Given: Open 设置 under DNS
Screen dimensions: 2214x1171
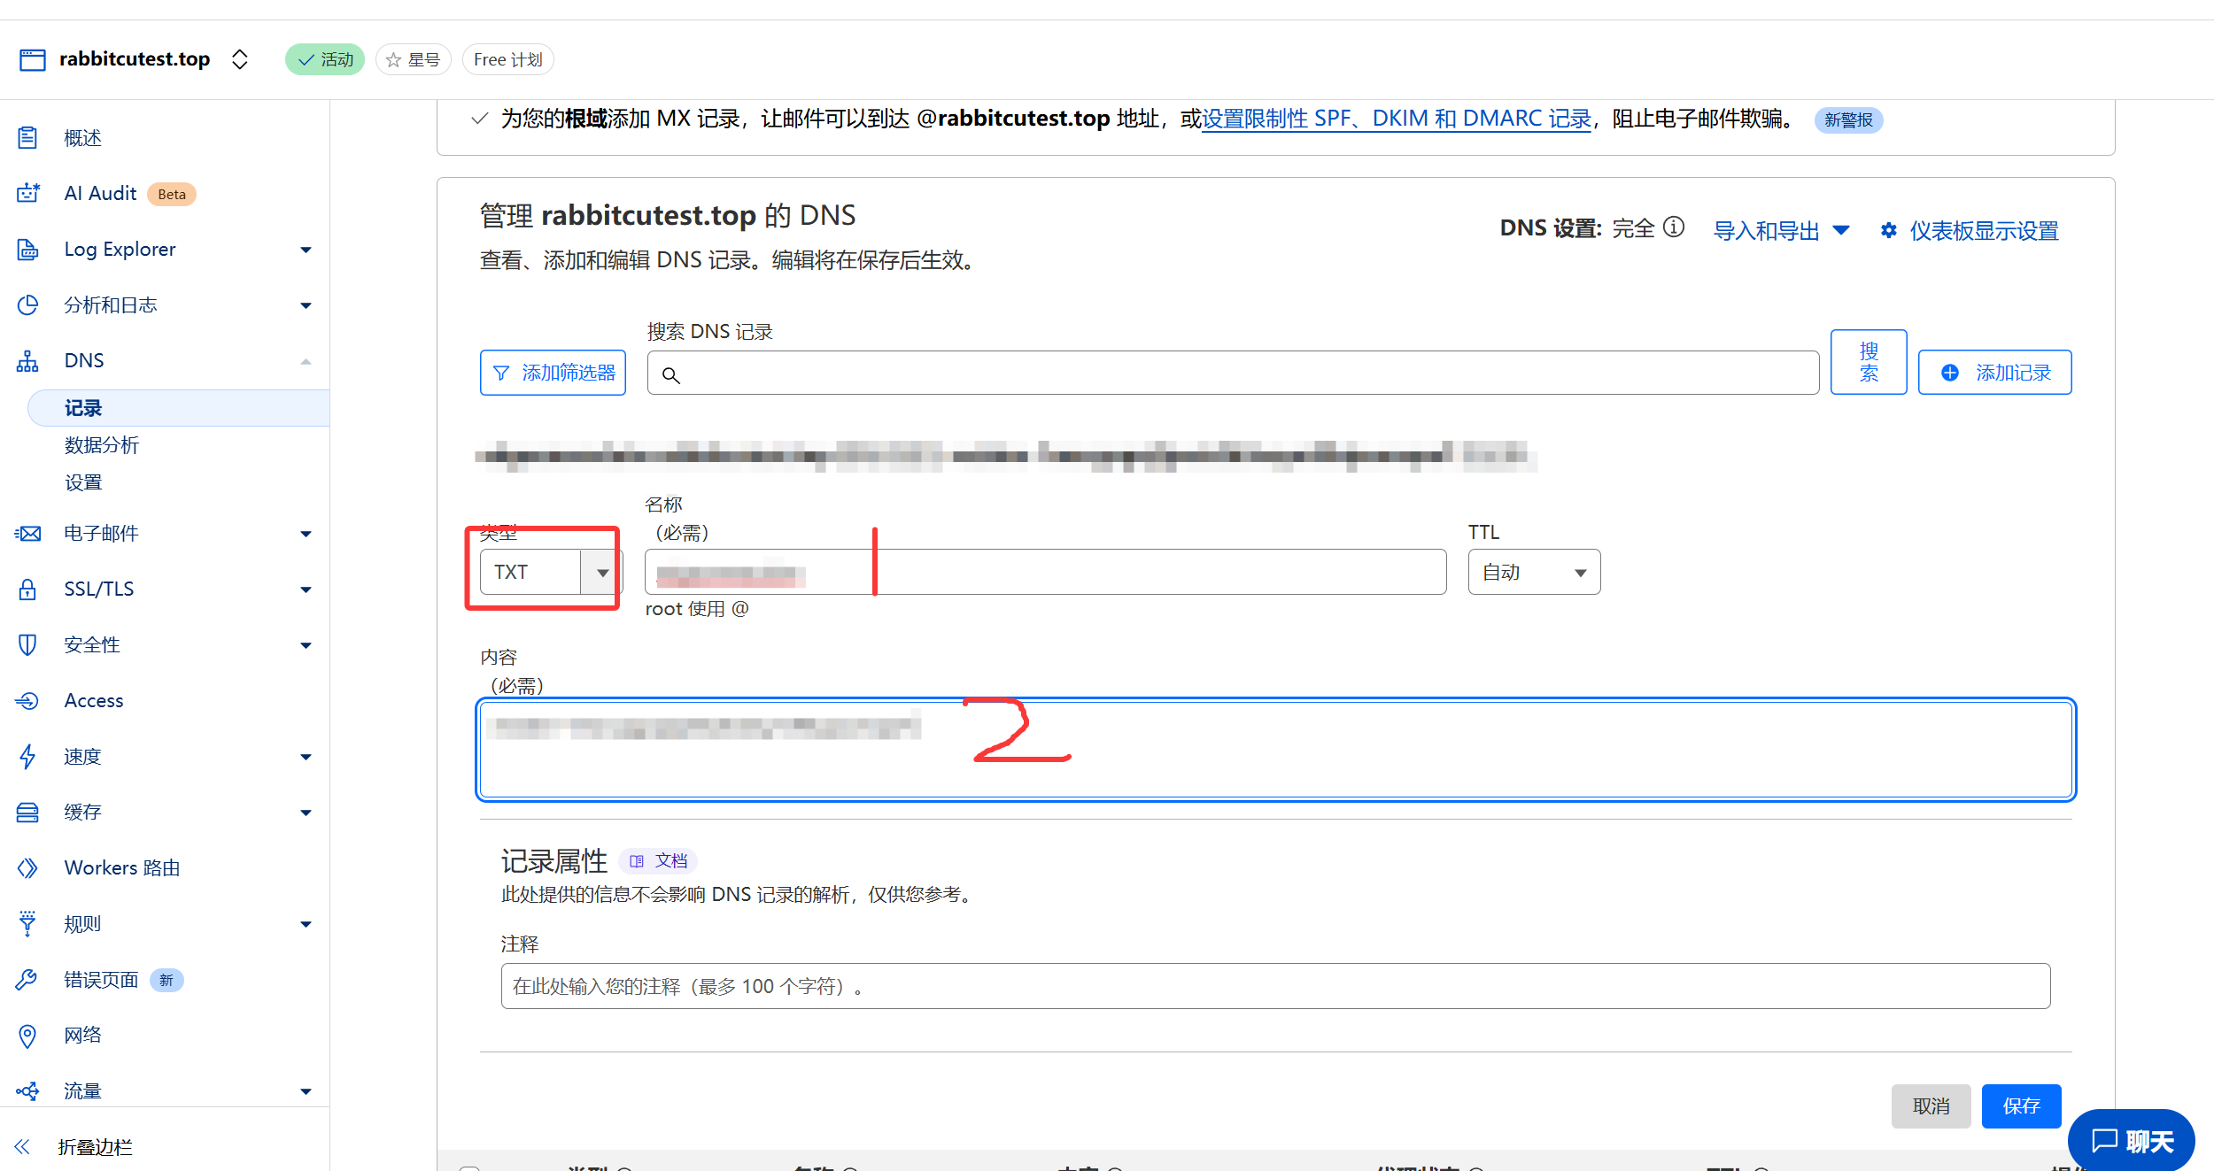Looking at the screenshot, I should coord(83,482).
